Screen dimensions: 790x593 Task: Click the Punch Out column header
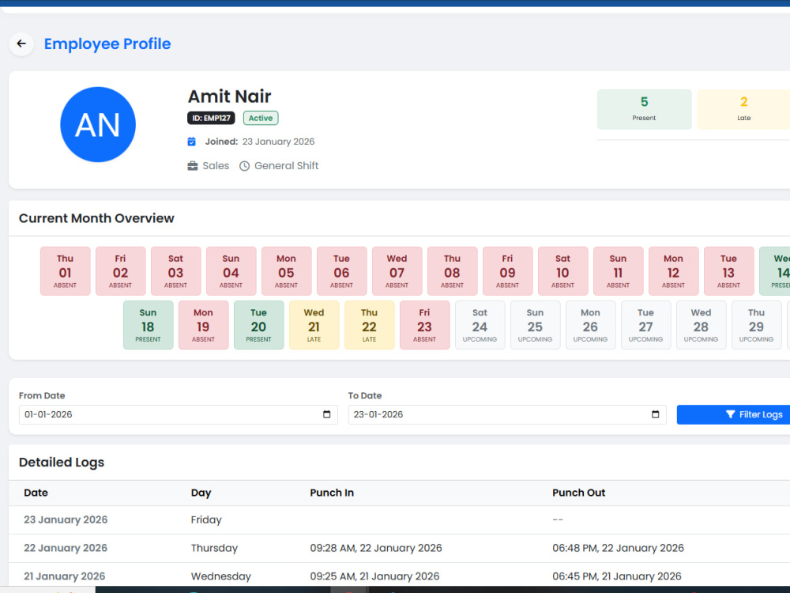579,493
